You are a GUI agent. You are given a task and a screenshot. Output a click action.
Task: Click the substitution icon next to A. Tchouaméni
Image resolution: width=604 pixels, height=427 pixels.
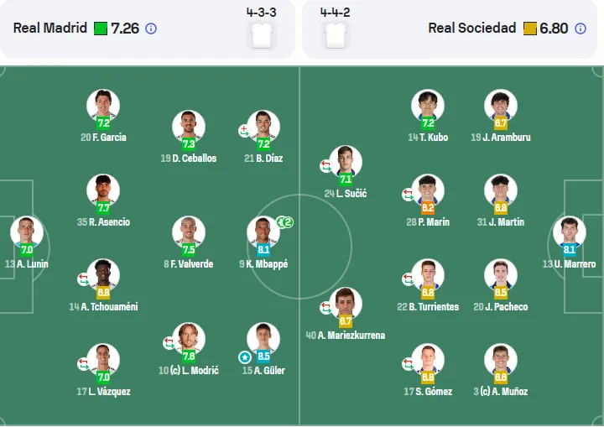point(83,279)
